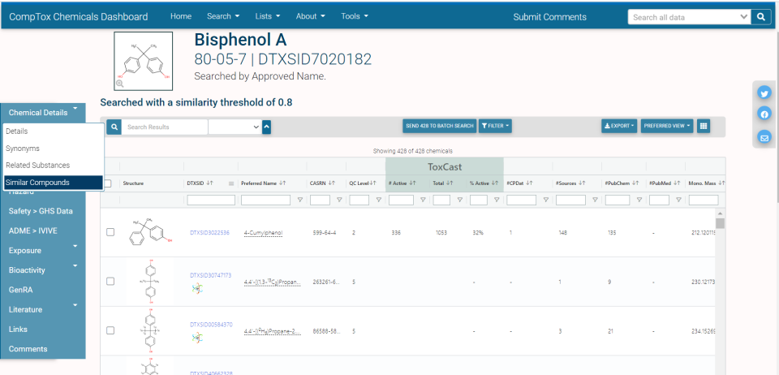This screenshot has height=375, width=779.
Task: Tick the checkbox for DTXSID00584370 row
Action: [110, 330]
